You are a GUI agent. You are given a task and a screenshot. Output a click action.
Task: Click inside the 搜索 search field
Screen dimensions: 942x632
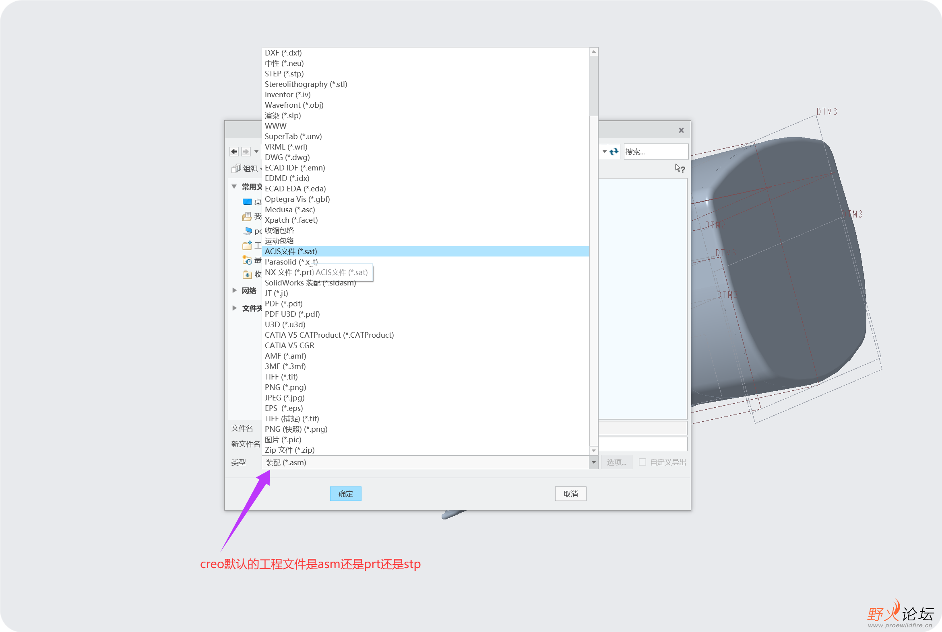tap(656, 152)
